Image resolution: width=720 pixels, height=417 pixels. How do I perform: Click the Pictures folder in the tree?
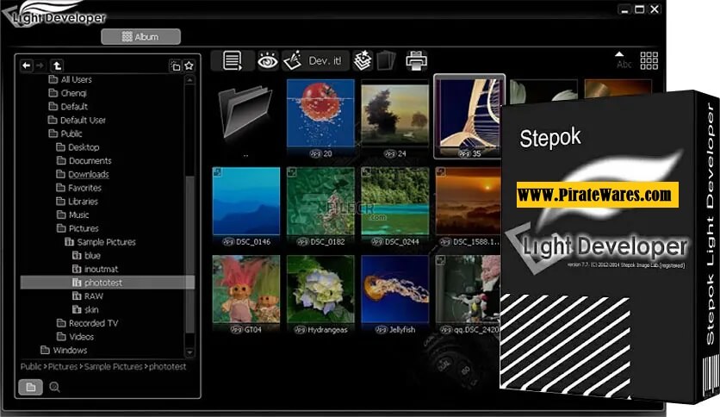(x=84, y=228)
